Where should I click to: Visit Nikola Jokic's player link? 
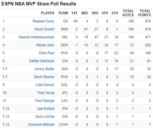(x=45, y=45)
